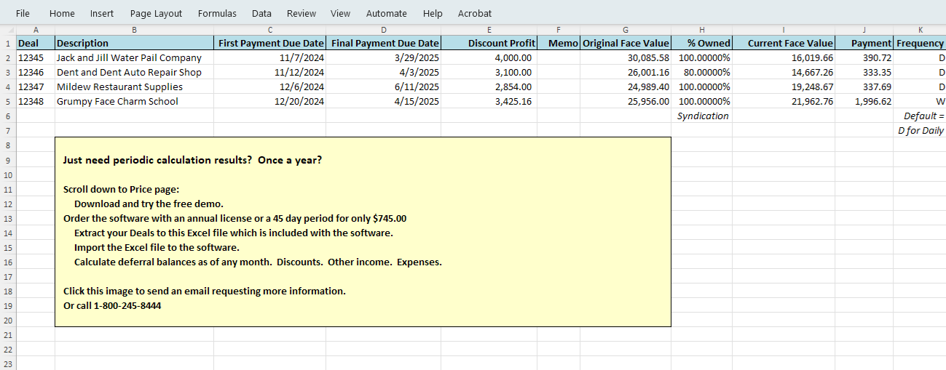Open the Data ribbon tab
The height and width of the screenshot is (370, 946).
[261, 13]
